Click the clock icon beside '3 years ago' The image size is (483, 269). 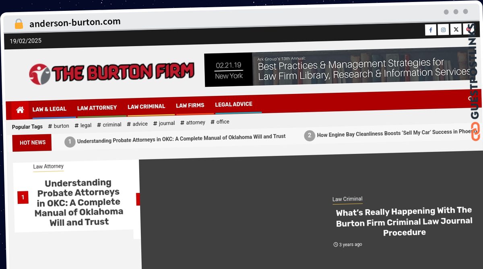point(336,245)
